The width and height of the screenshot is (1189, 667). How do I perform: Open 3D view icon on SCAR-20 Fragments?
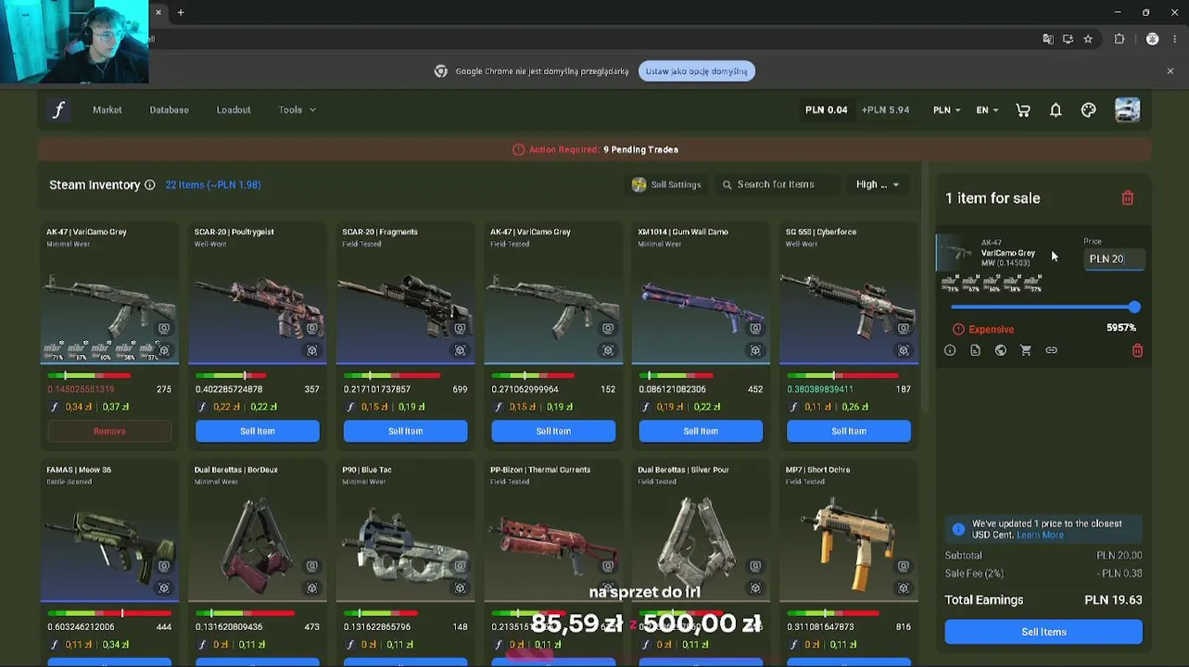(x=460, y=350)
